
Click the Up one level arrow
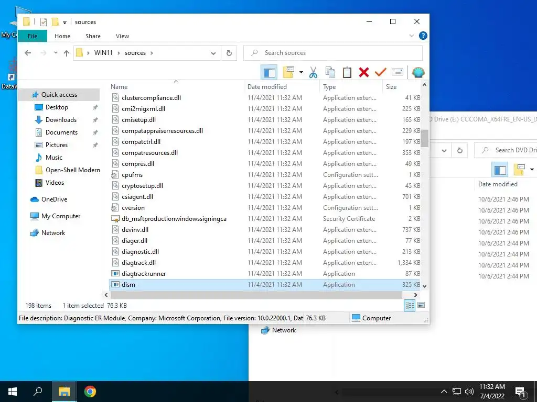(x=67, y=53)
